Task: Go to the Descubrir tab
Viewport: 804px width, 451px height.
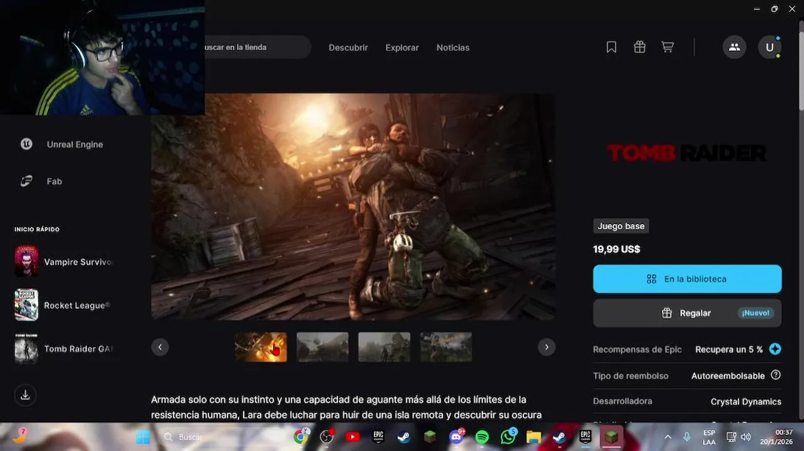Action: (x=348, y=48)
